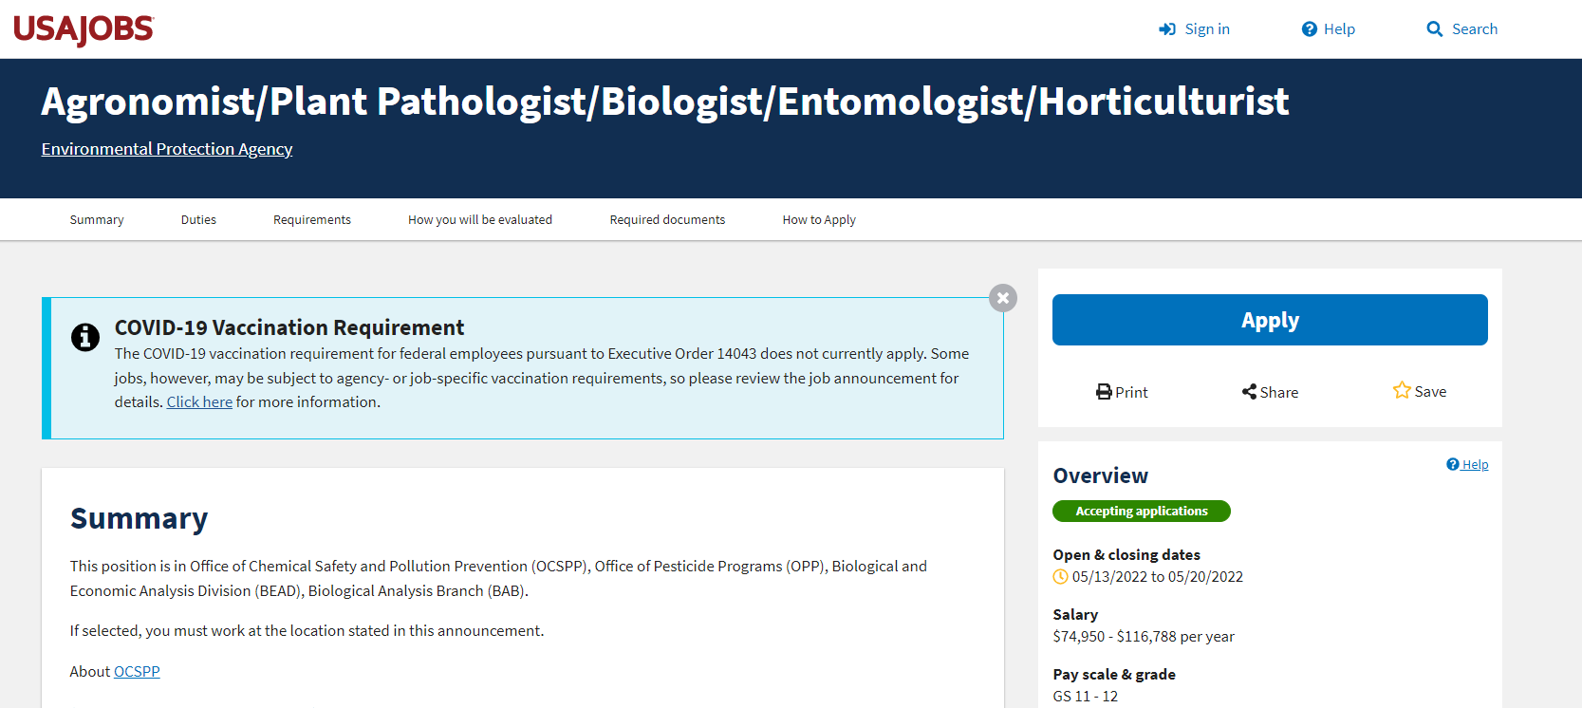Click the Sign in arrow icon
Viewport: 1582px width, 708px height.
tap(1167, 29)
